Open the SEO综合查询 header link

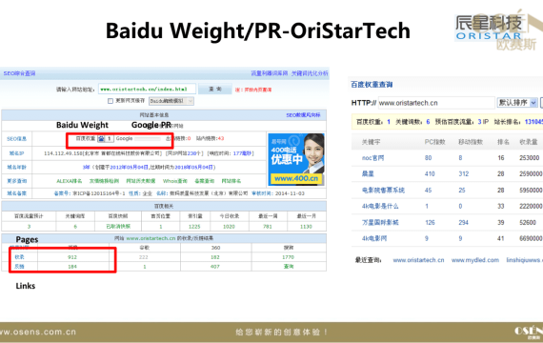pos(19,73)
